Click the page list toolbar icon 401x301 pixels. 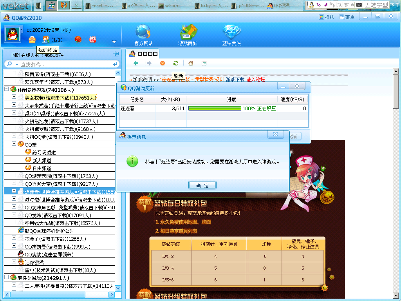[204, 63]
